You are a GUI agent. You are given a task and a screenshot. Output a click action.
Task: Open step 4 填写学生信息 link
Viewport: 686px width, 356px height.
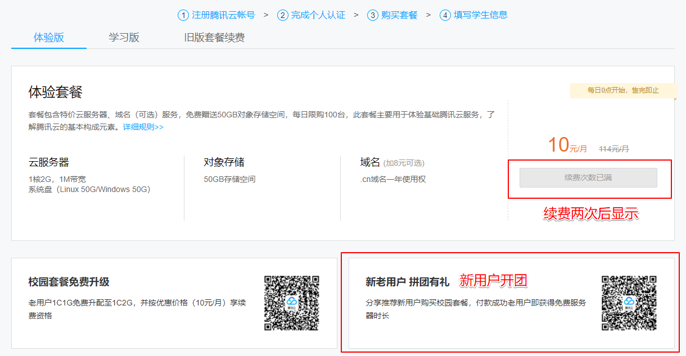474,15
